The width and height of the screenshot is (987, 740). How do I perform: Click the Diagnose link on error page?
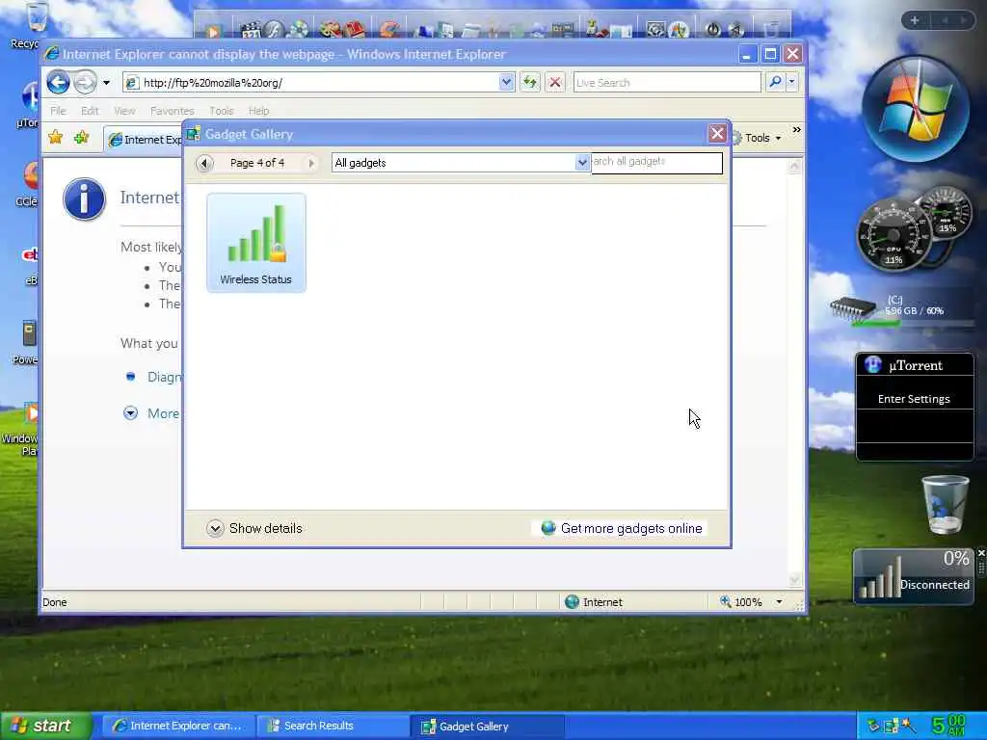pyautogui.click(x=164, y=377)
